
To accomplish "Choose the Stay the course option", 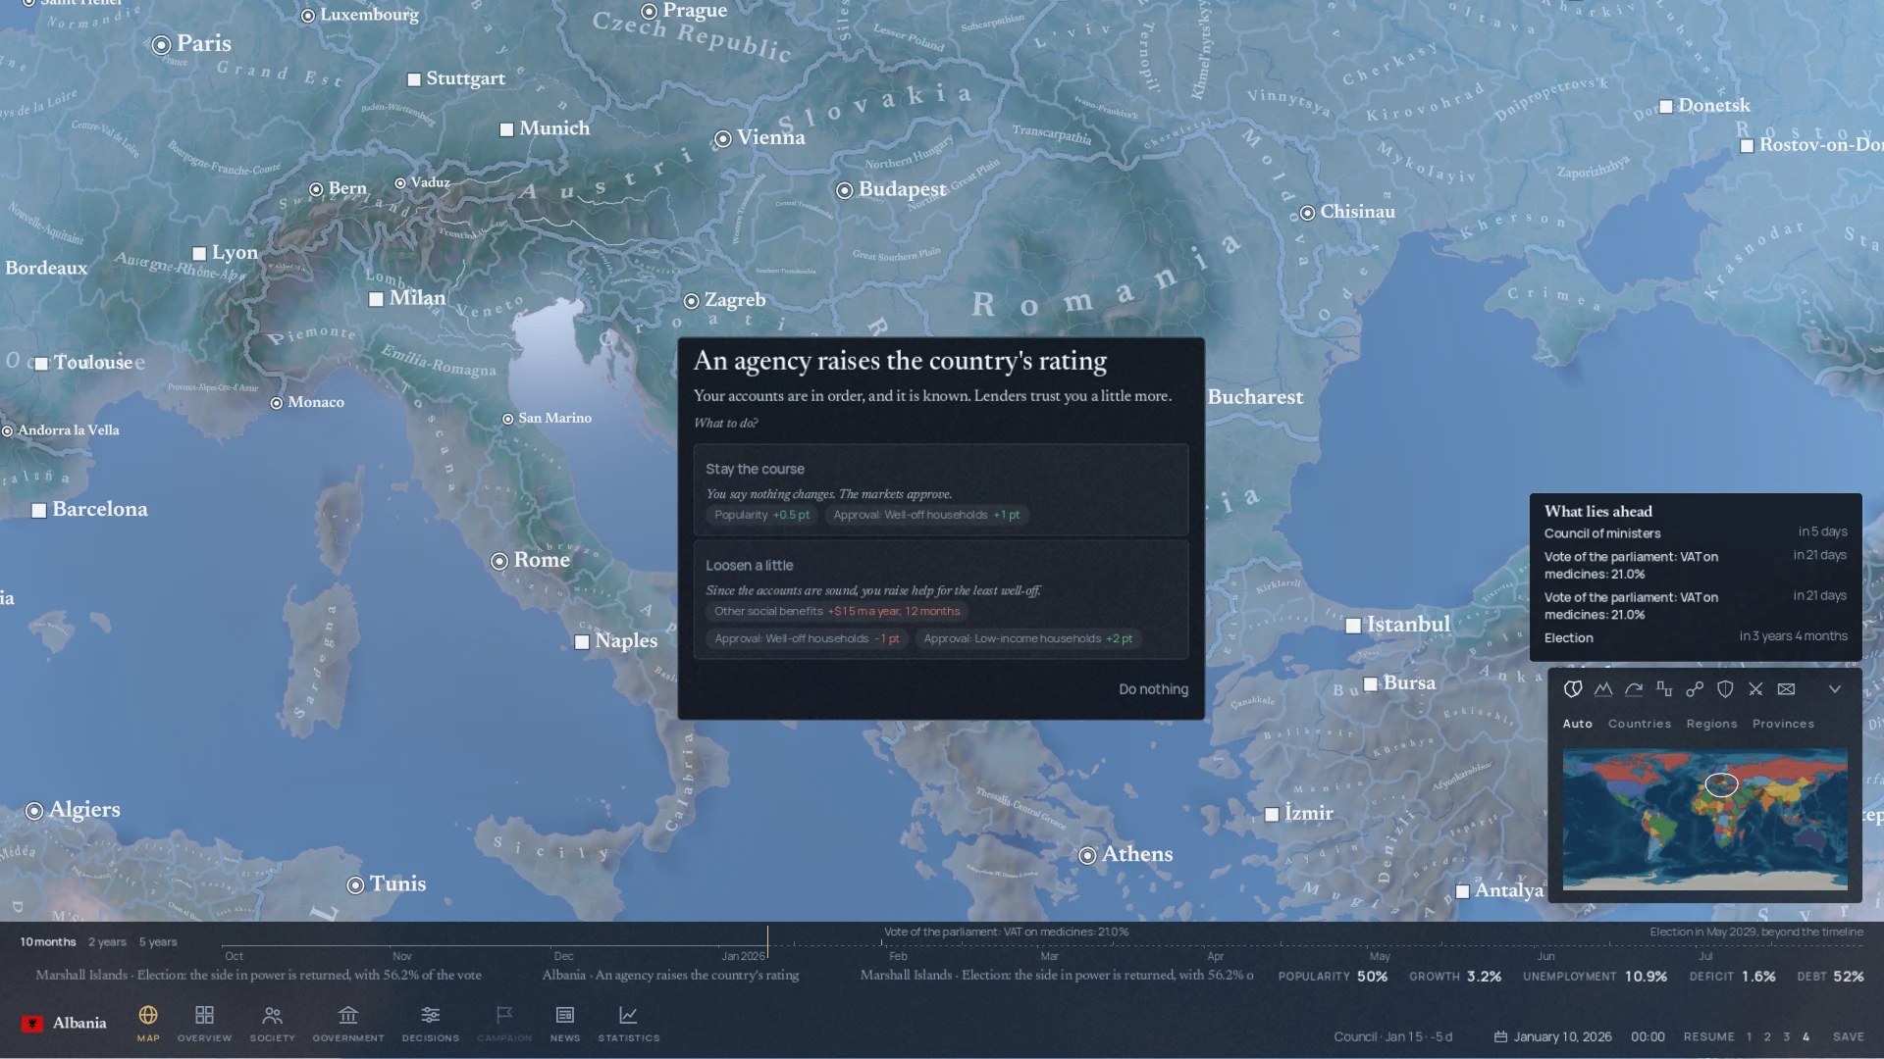I will [x=941, y=490].
